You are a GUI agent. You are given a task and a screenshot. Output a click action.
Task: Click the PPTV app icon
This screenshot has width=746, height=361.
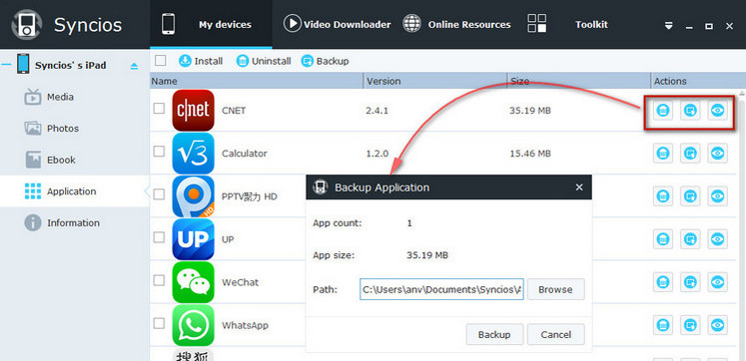pyautogui.click(x=193, y=196)
